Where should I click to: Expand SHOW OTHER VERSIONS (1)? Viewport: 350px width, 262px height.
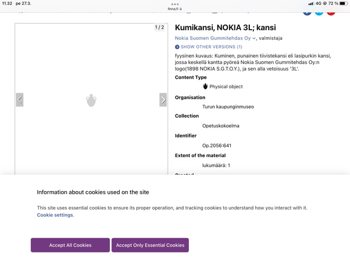[x=211, y=47]
